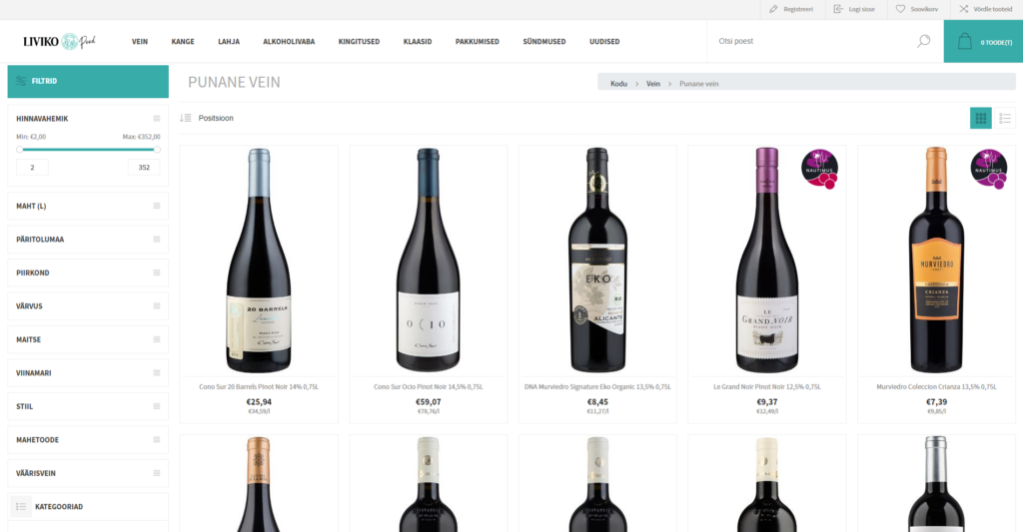Open the shopping cart bag icon

coord(964,42)
